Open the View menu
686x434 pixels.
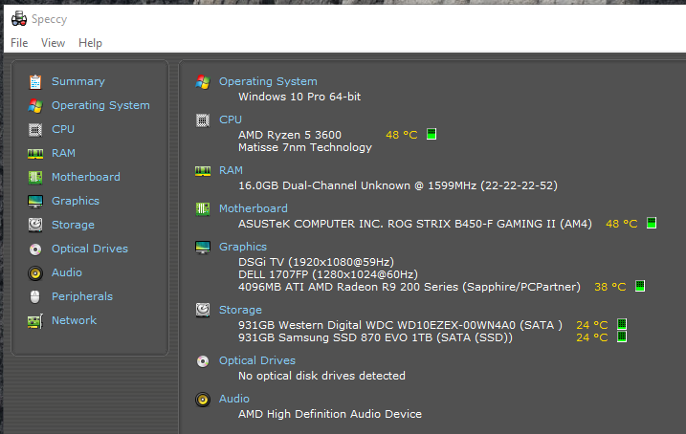(x=53, y=43)
